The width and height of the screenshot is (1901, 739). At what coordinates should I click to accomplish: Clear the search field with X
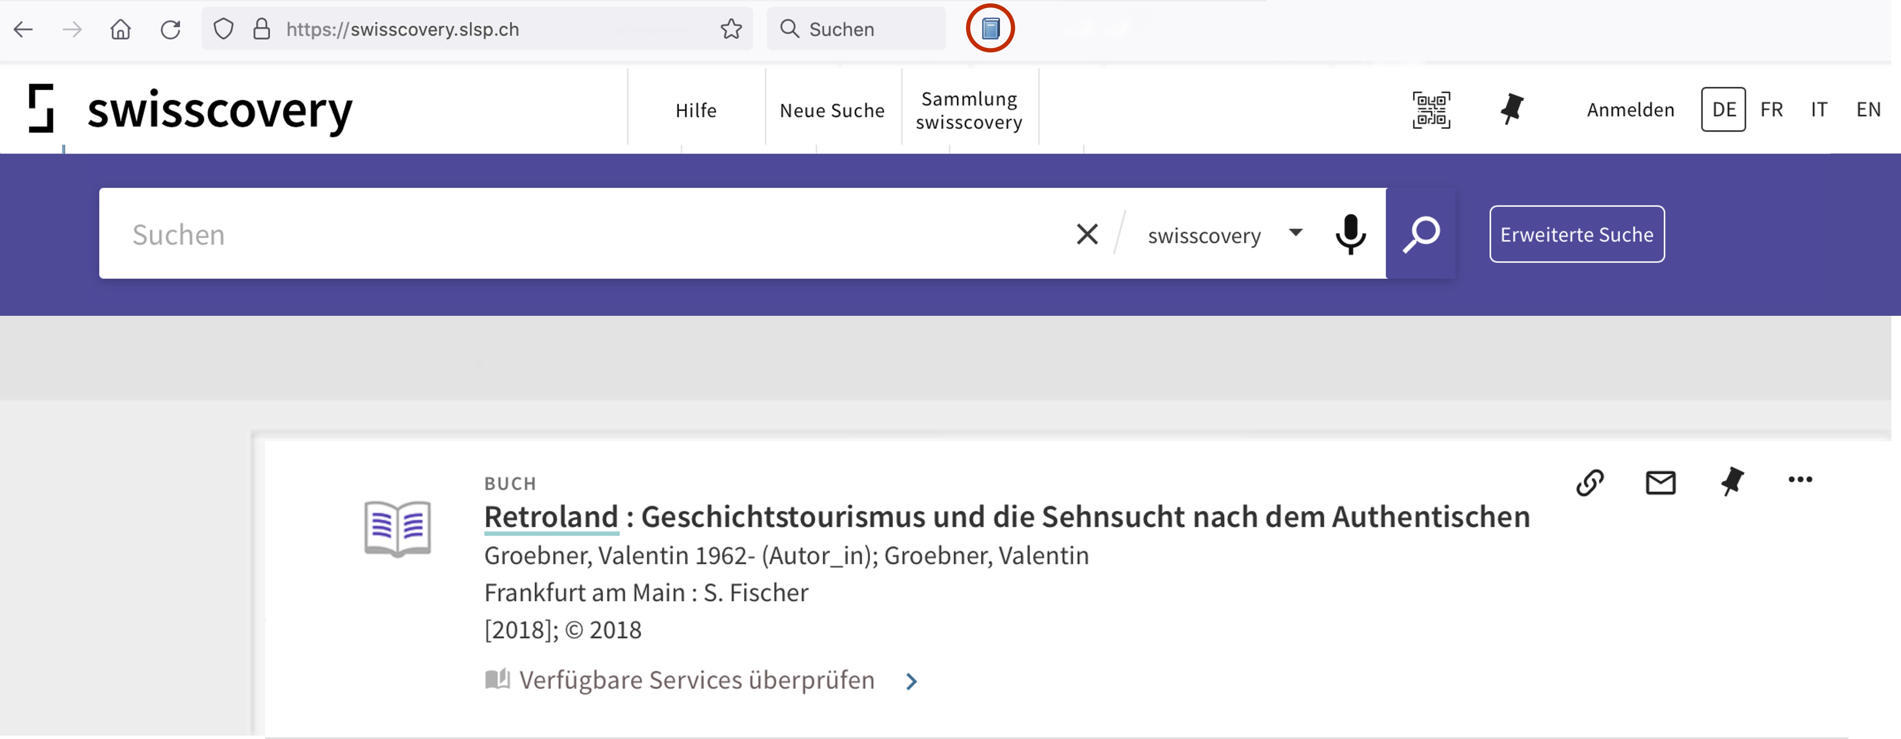(x=1086, y=234)
